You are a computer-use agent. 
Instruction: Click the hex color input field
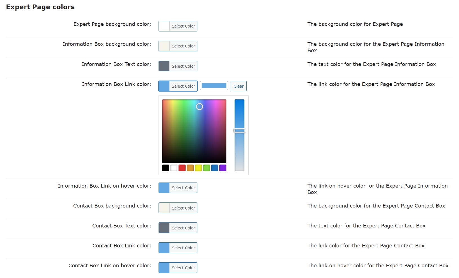[214, 86]
